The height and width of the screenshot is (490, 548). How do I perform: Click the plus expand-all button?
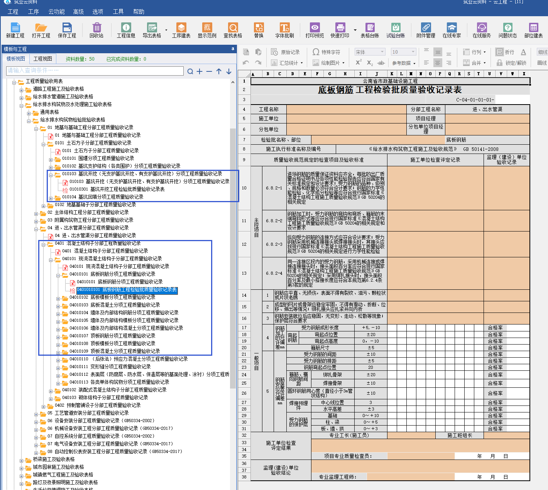200,71
